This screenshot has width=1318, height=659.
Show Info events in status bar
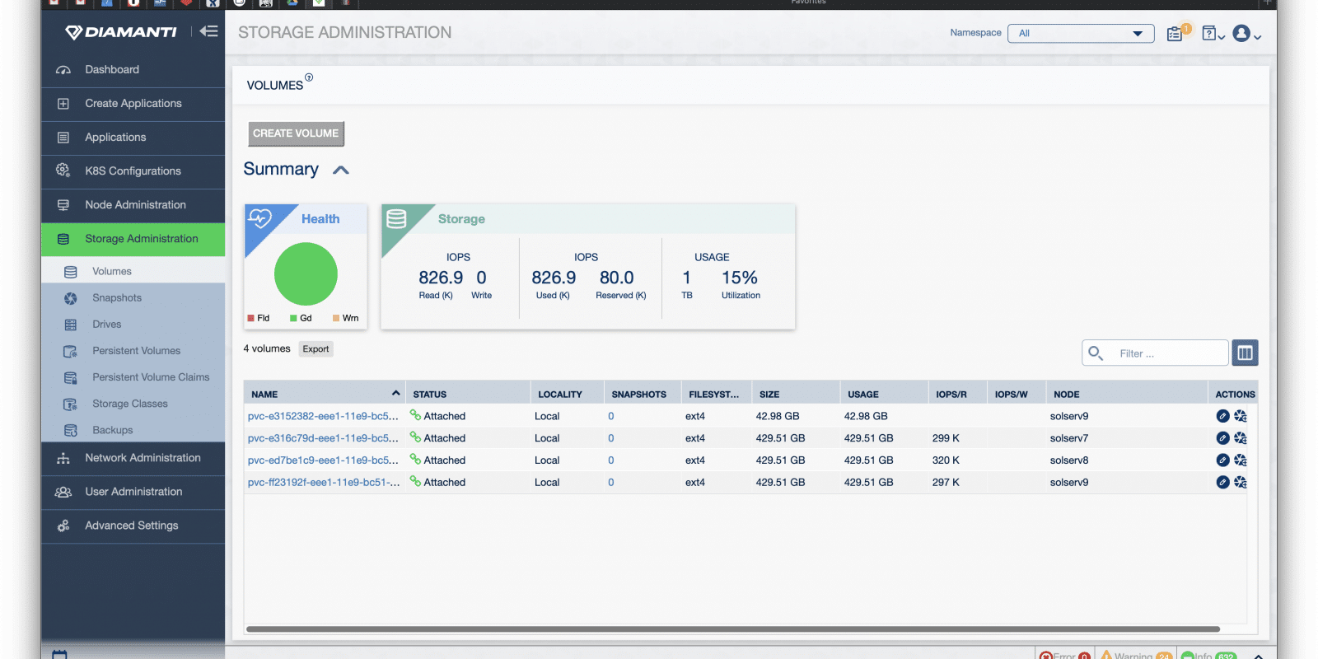tap(1209, 655)
